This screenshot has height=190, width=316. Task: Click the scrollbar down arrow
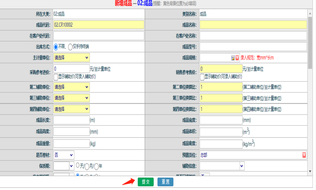tap(310, 171)
